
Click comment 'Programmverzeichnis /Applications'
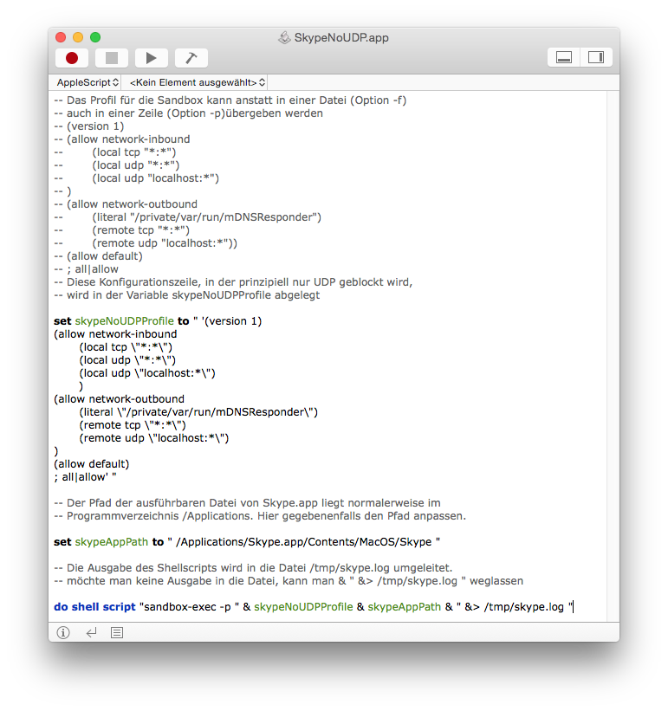tap(260, 516)
